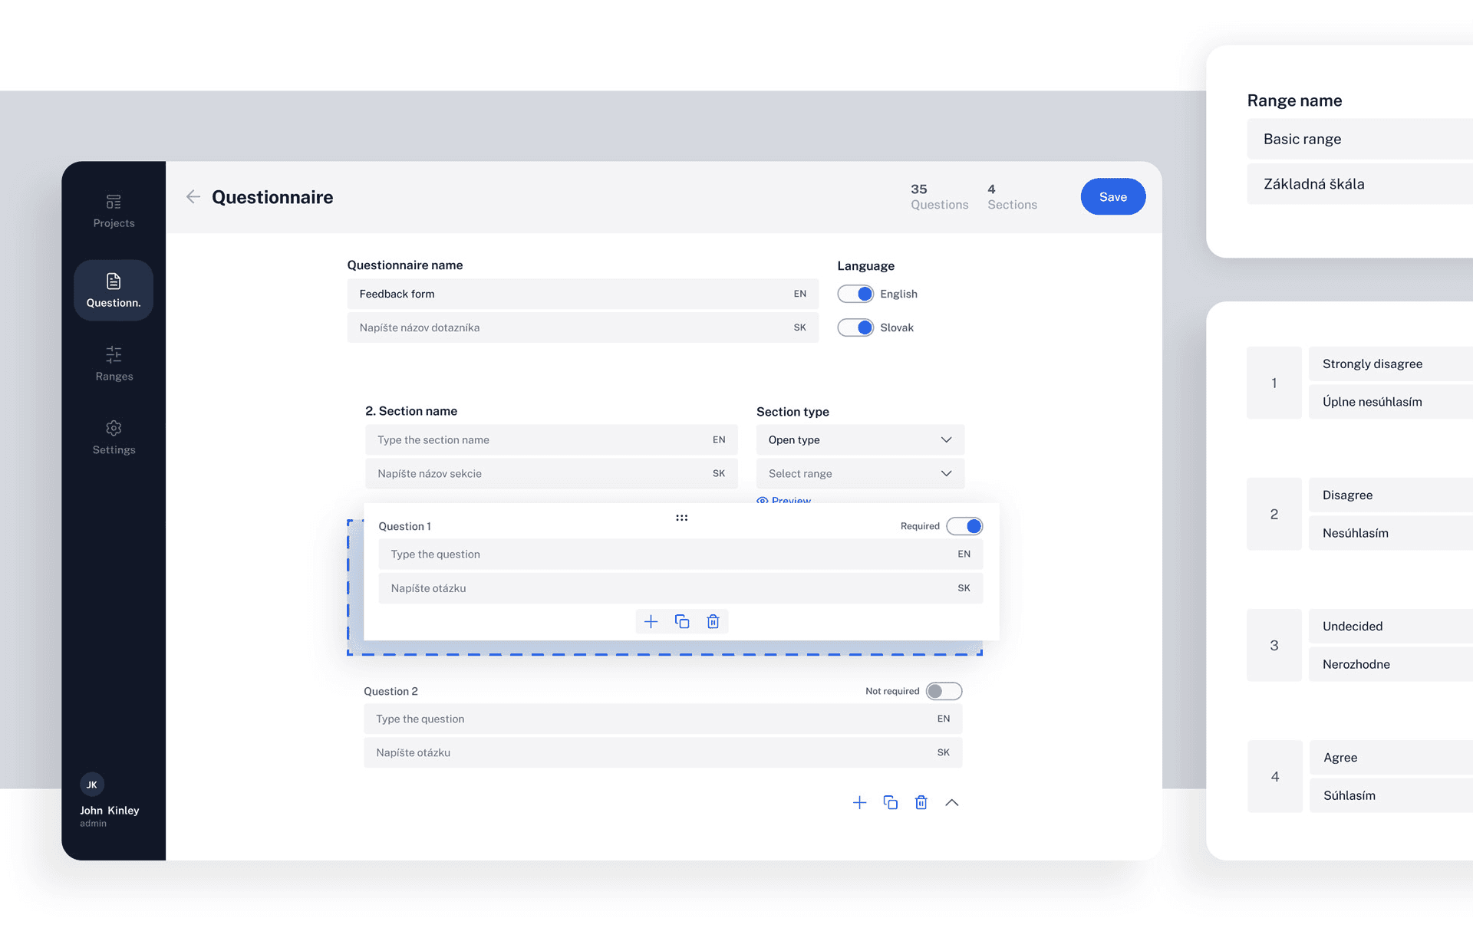Open the Projects sidebar item
The image size is (1473, 941).
click(x=114, y=211)
